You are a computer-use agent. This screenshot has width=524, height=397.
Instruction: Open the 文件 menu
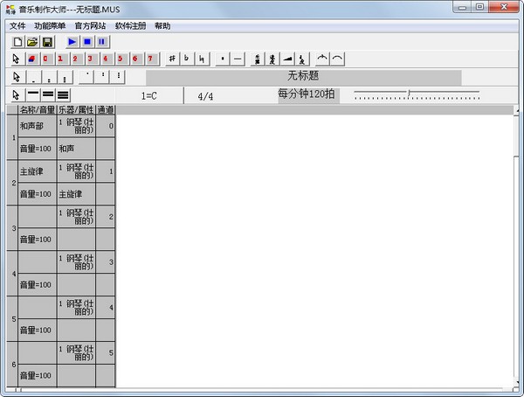17,25
